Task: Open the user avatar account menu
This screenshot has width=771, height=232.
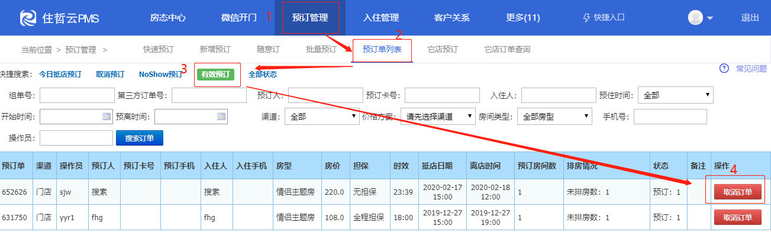Action: pos(701,18)
